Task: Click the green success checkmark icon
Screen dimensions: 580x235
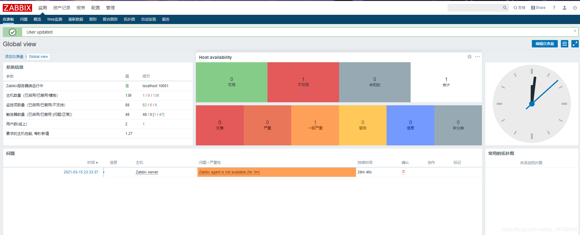Action: tap(13, 32)
